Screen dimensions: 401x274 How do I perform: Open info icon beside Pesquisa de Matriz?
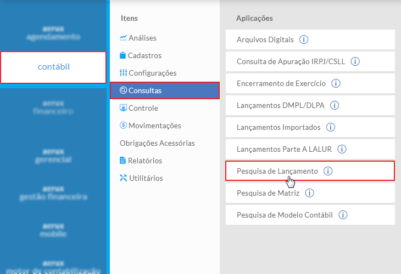tap(309, 193)
